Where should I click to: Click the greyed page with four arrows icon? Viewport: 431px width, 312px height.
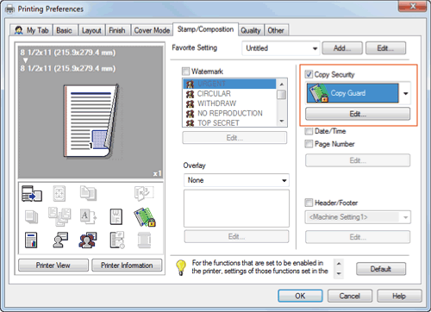[59, 193]
